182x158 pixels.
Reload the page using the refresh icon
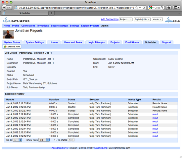click(x=144, y=8)
